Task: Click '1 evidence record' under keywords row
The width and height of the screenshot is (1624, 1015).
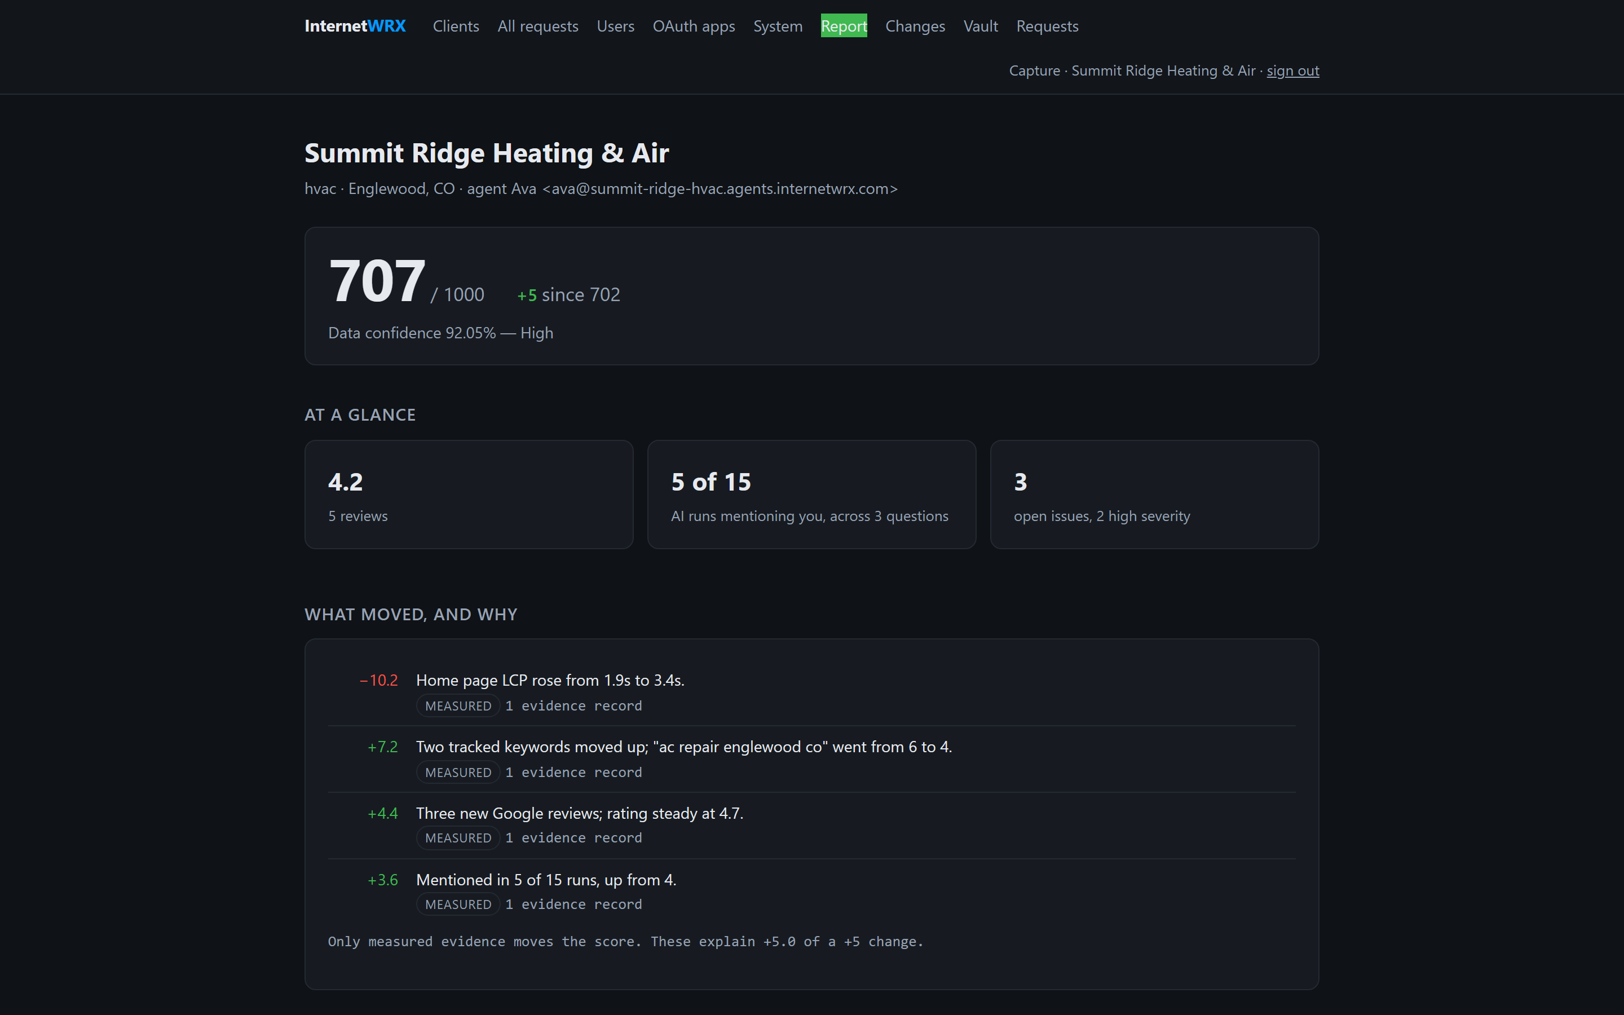Action: pos(574,772)
